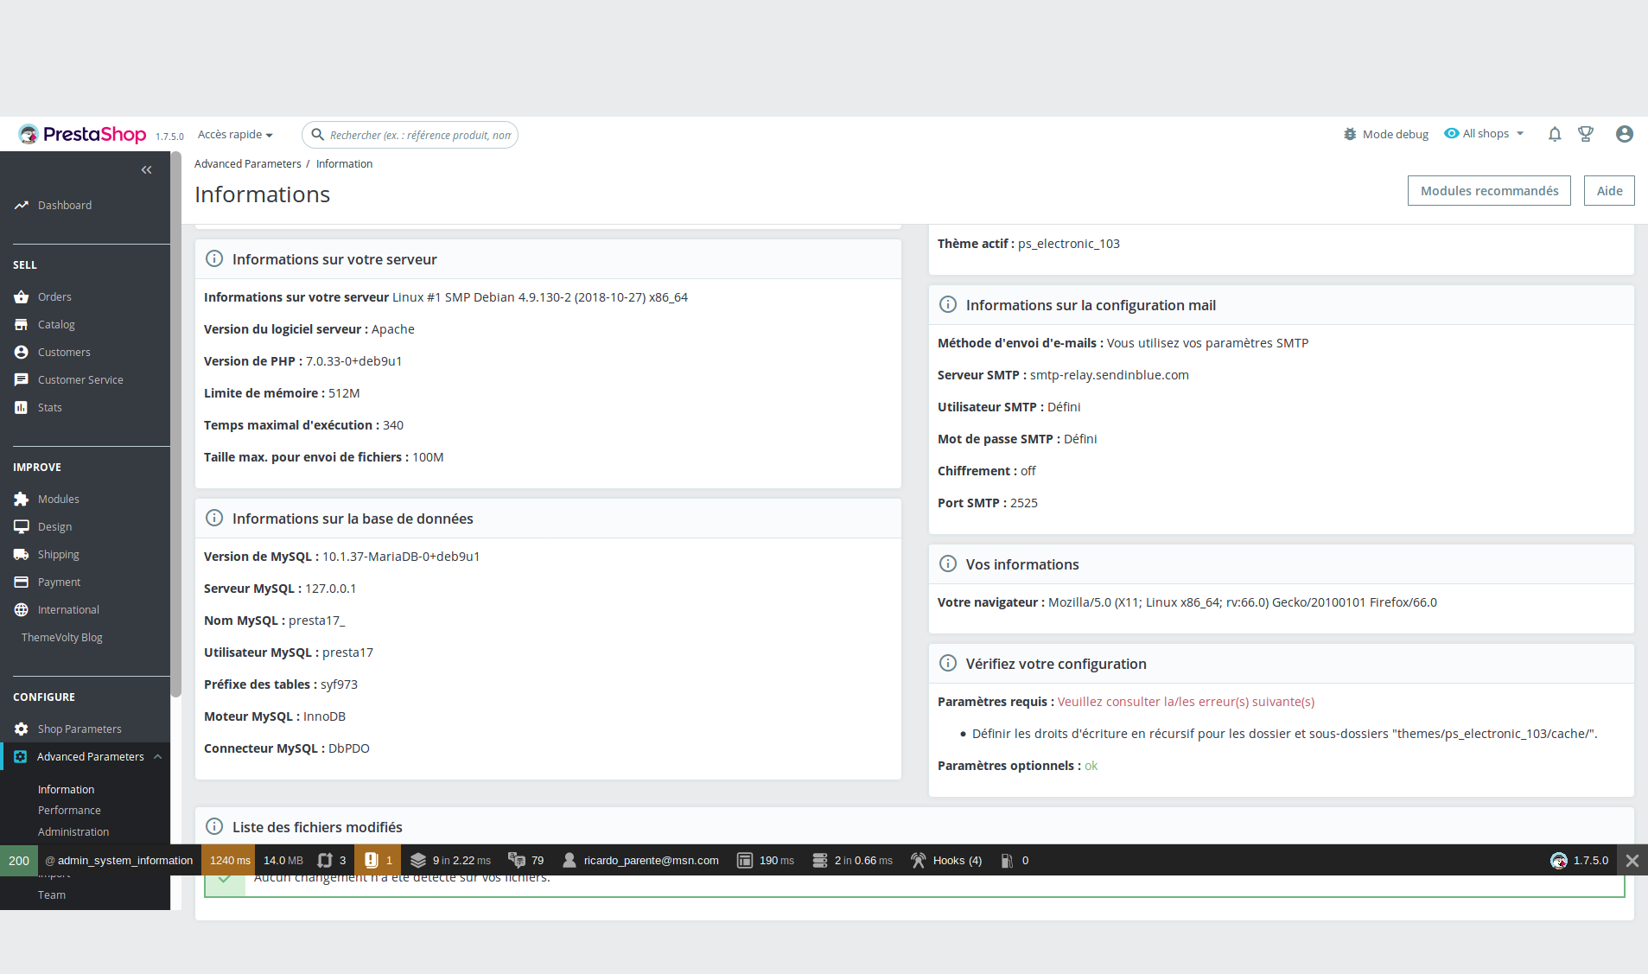Open the trophy merchant expertise icon
Viewport: 1648px width, 974px height.
pyautogui.click(x=1586, y=134)
